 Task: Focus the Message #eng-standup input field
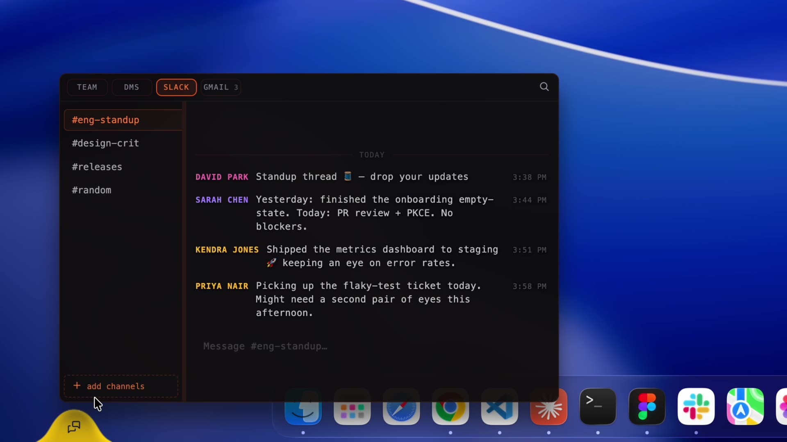pyautogui.click(x=372, y=346)
